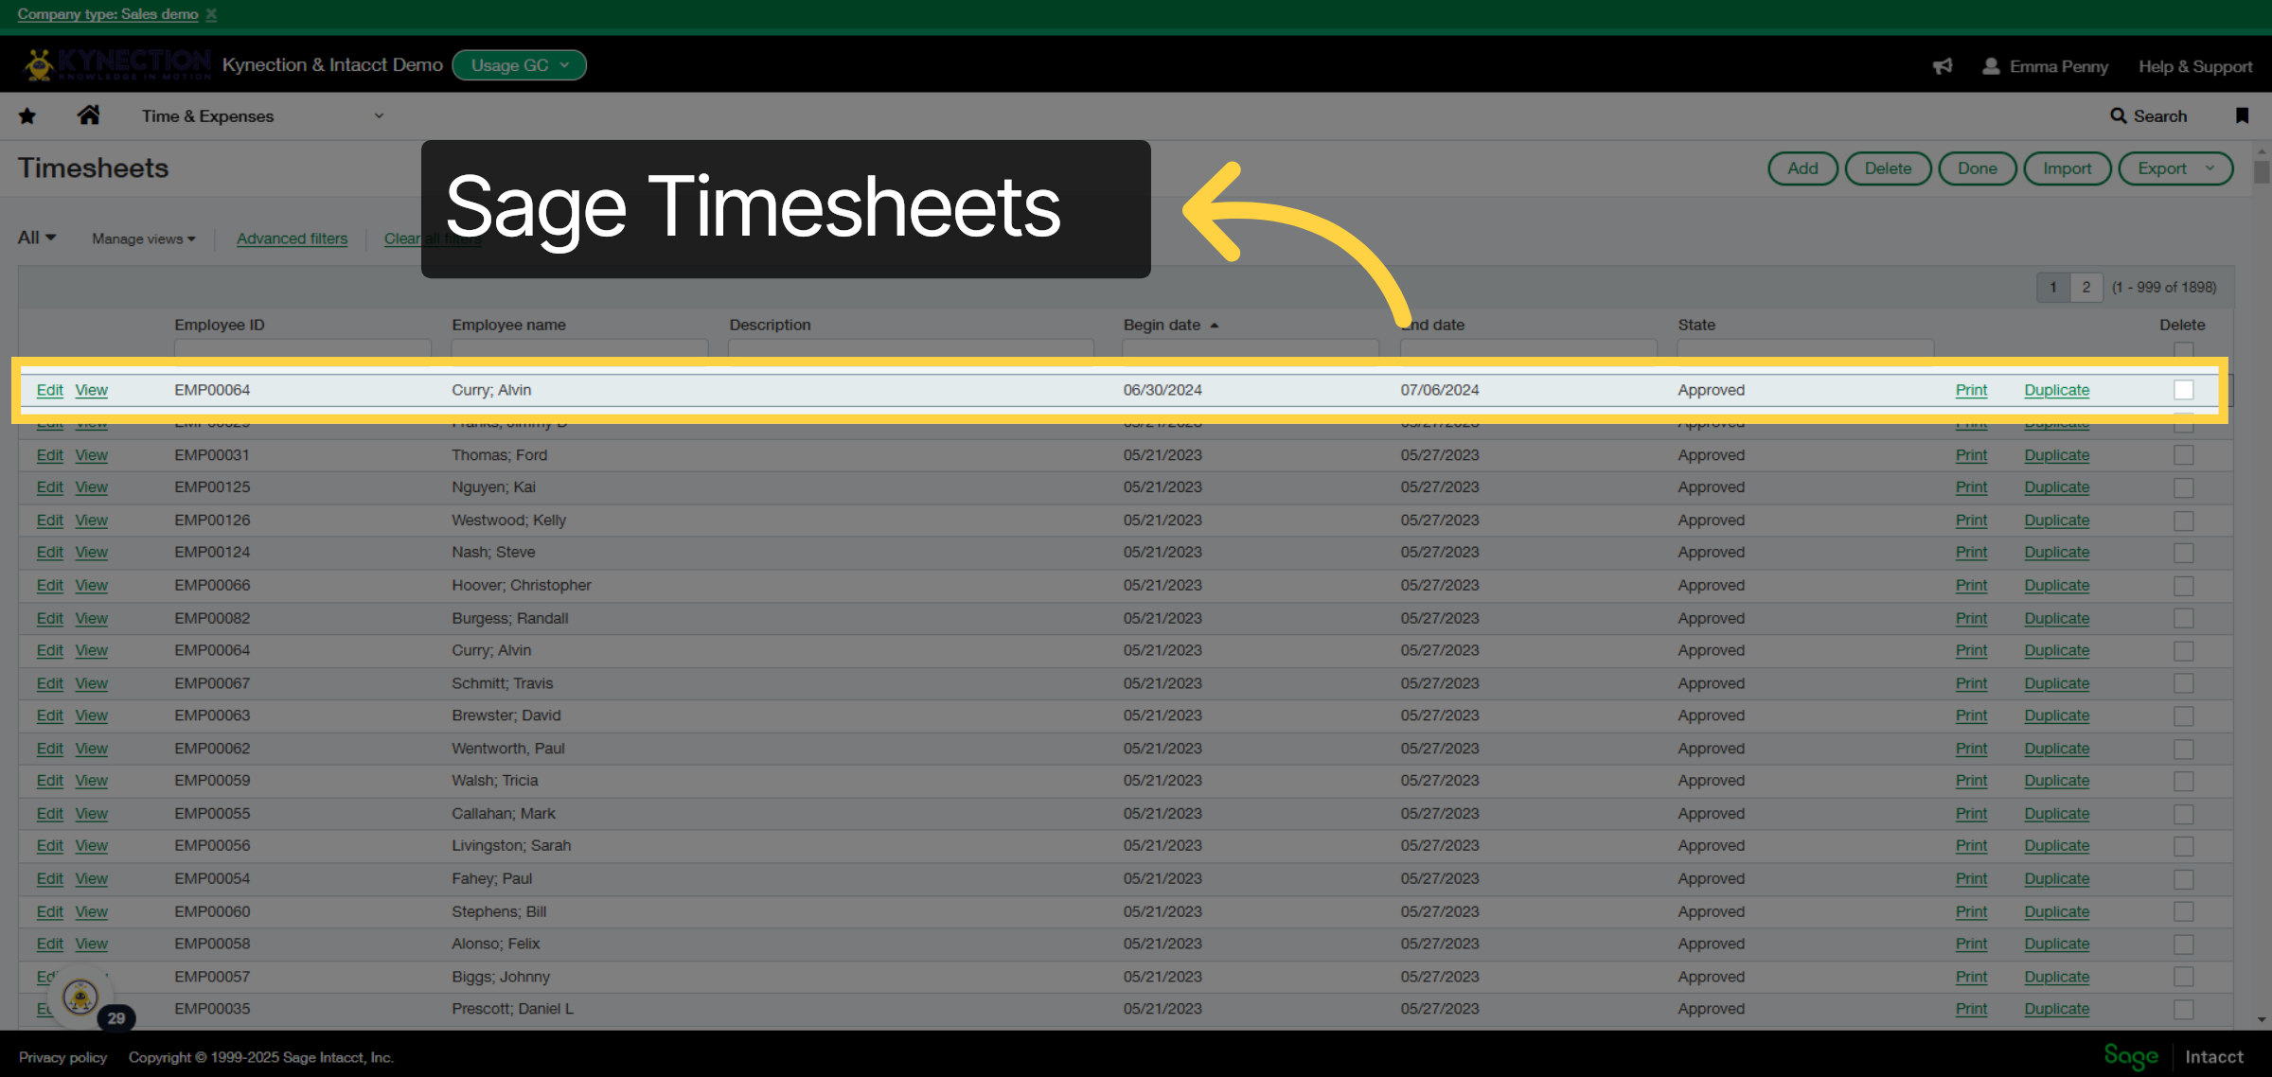This screenshot has width=2272, height=1077.
Task: Select the Alonso; Felix name cell
Action: pyautogui.click(x=495, y=945)
